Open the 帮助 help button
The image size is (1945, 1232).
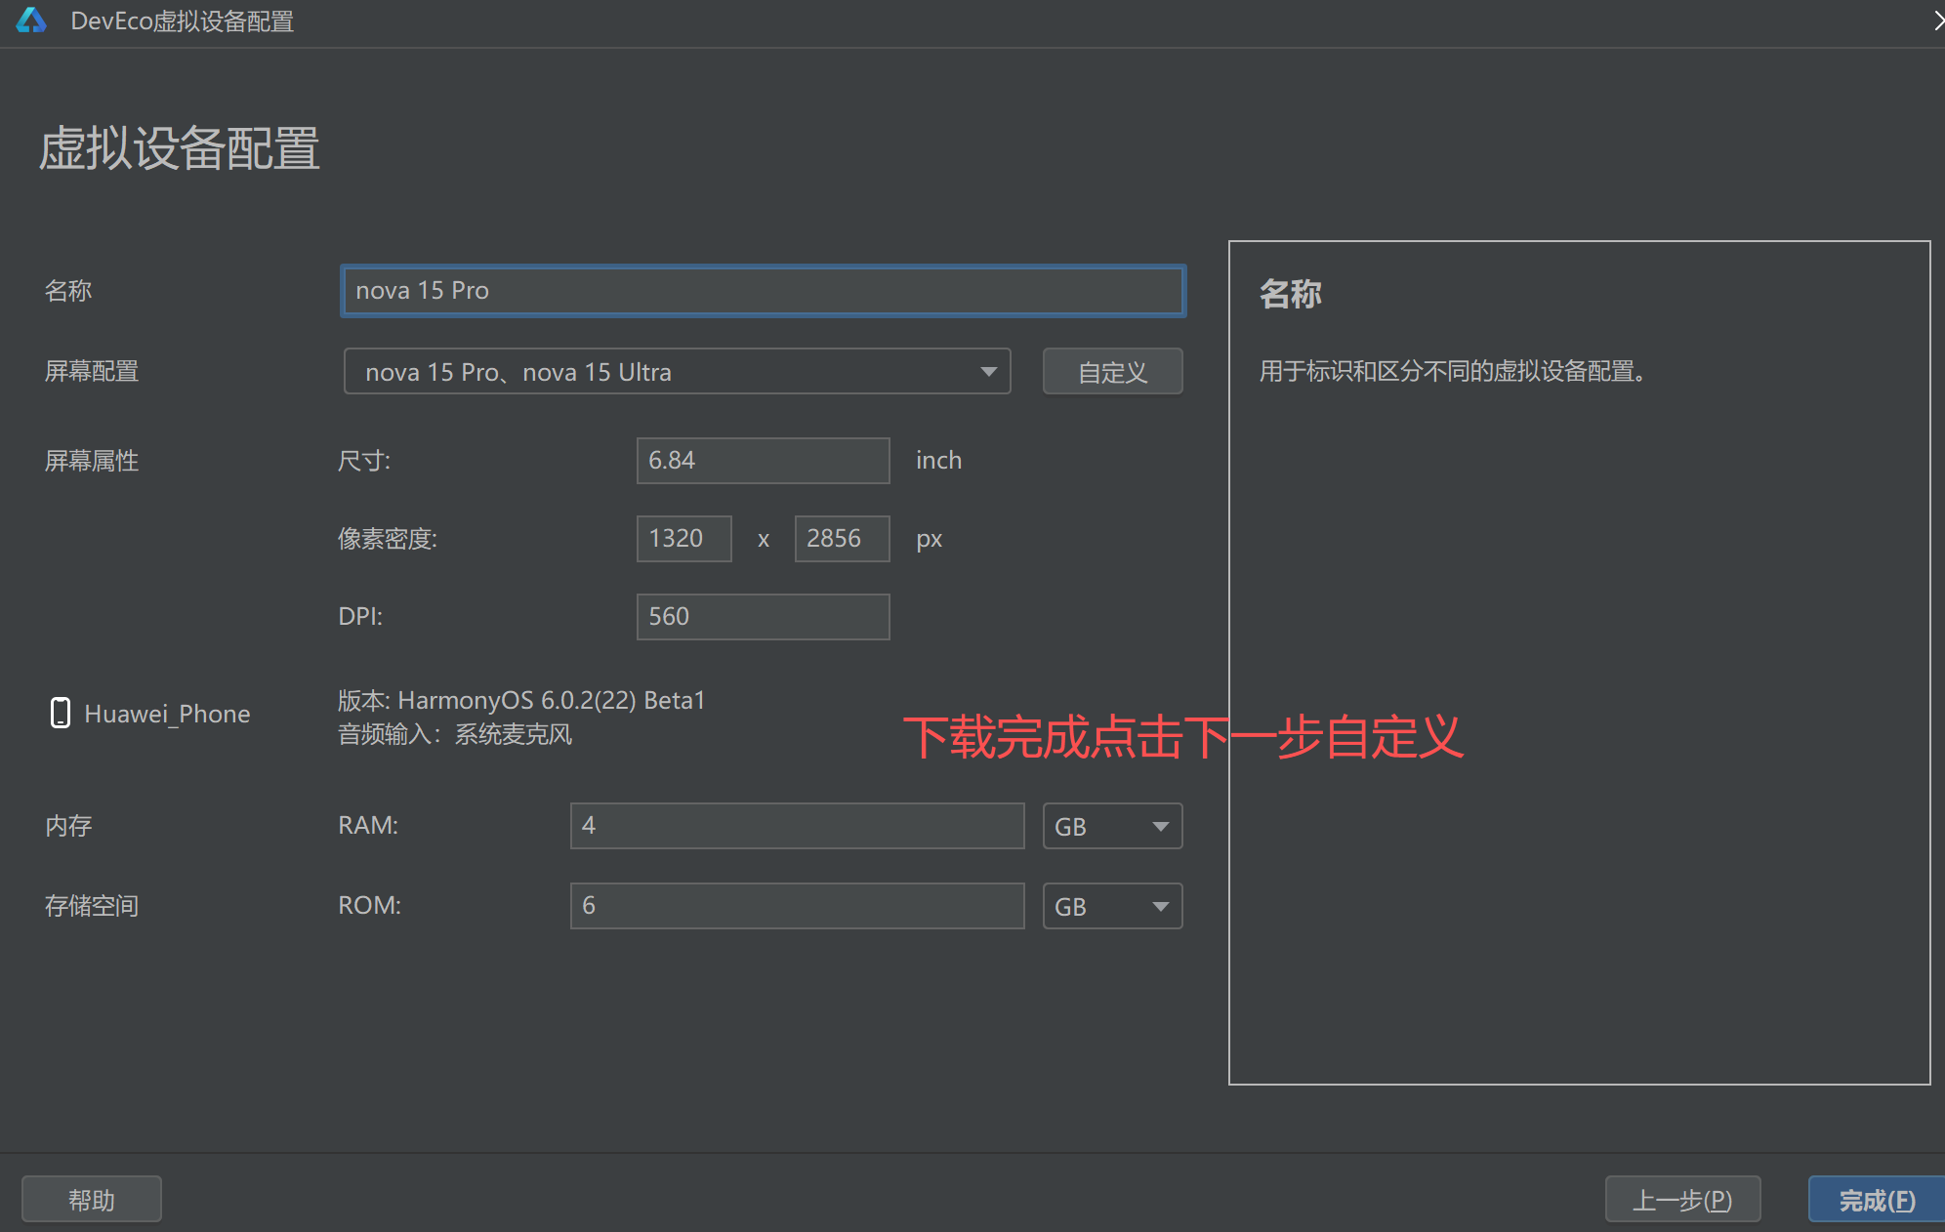pyautogui.click(x=91, y=1199)
